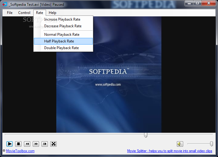Minimize the player window
Viewport: 218px width, 157px height.
pos(189,3)
